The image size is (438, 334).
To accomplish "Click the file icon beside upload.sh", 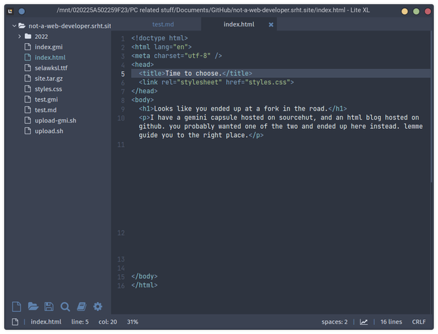I will pos(28,131).
